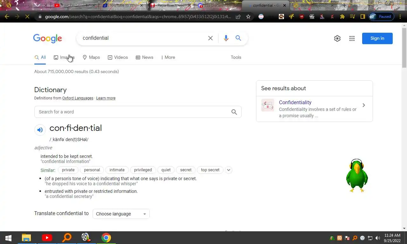
Task: Click the dictionary word search magnifier
Action: point(234,112)
